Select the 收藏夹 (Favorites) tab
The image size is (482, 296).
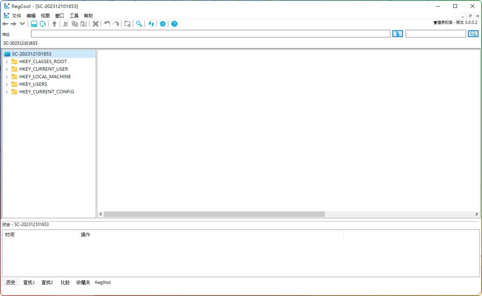point(83,282)
